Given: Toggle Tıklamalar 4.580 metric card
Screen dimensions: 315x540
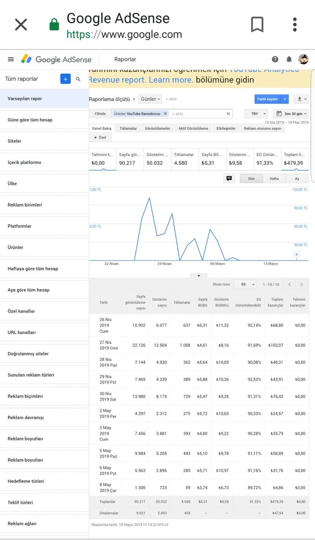Looking at the screenshot, I should click(x=185, y=159).
